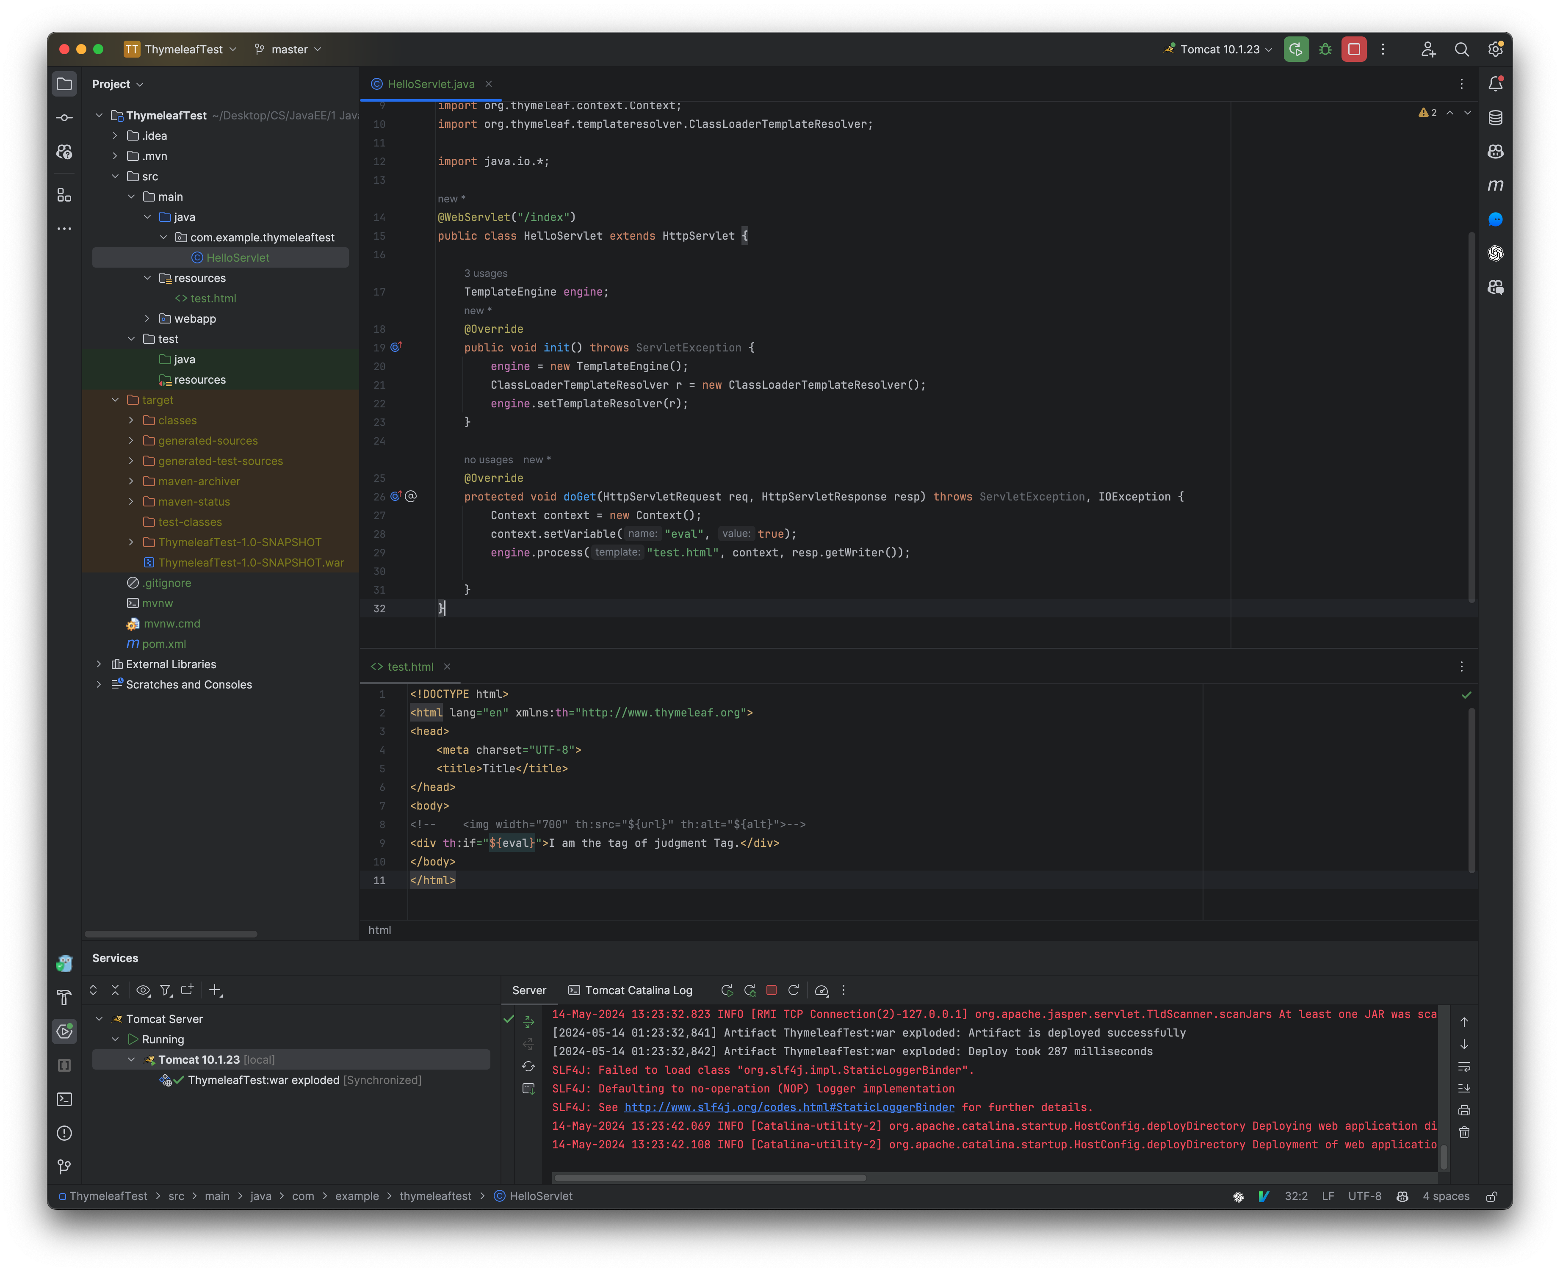Click the UTF-8 encoding indicator

pyautogui.click(x=1364, y=1196)
